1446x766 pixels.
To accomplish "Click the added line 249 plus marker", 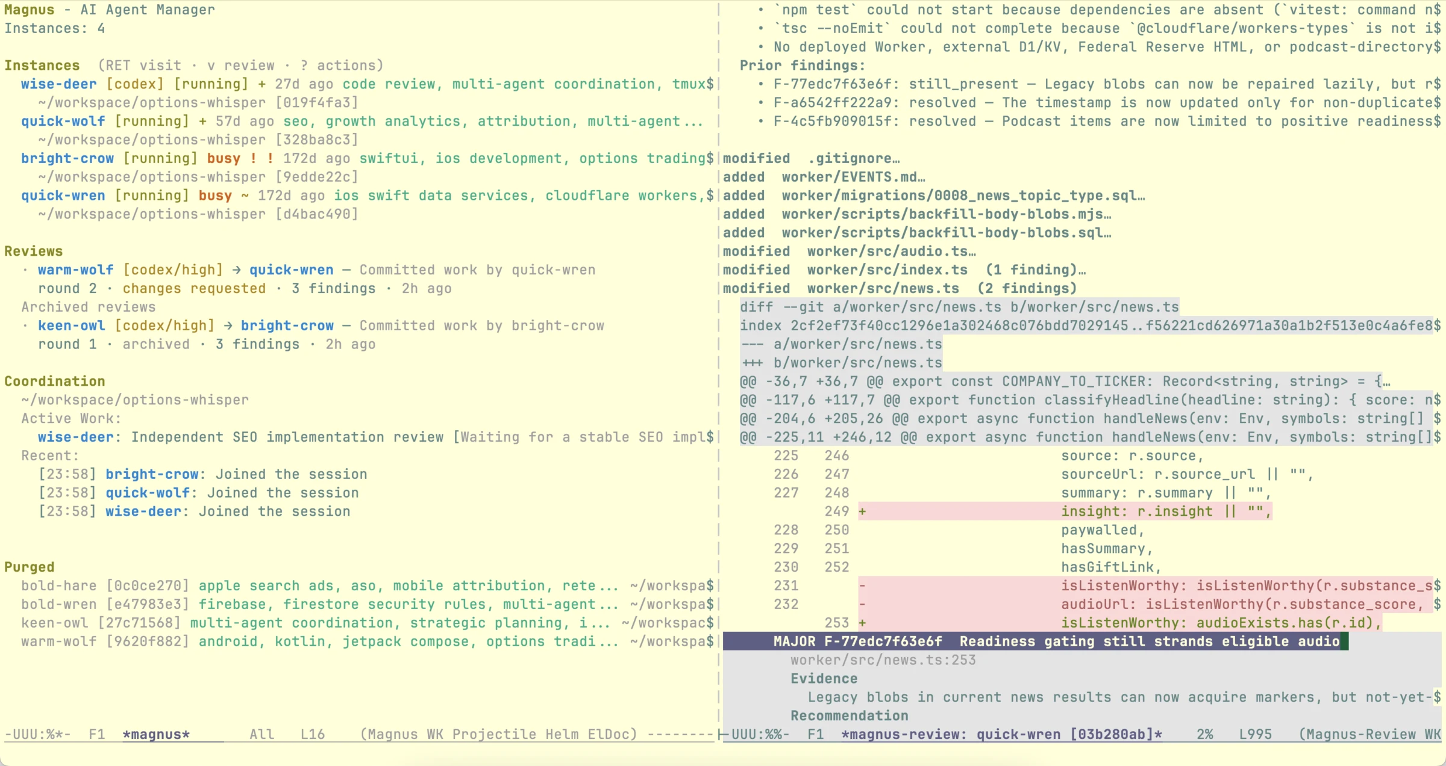I will (x=862, y=512).
